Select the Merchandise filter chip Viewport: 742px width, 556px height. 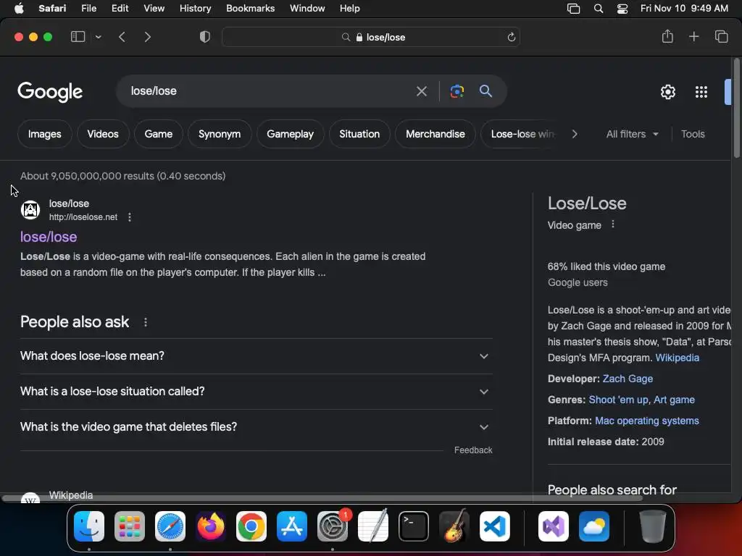click(435, 134)
